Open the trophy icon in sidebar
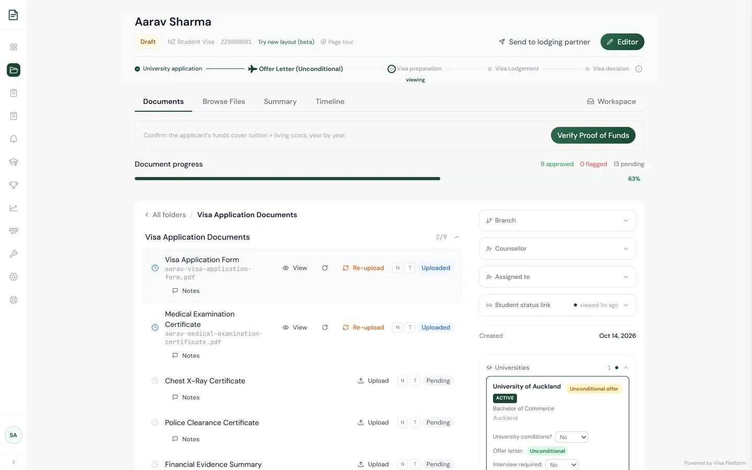The width and height of the screenshot is (752, 470). [14, 185]
